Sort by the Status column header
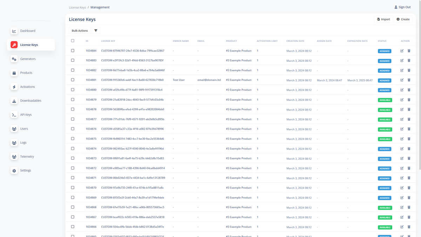 [382, 41]
